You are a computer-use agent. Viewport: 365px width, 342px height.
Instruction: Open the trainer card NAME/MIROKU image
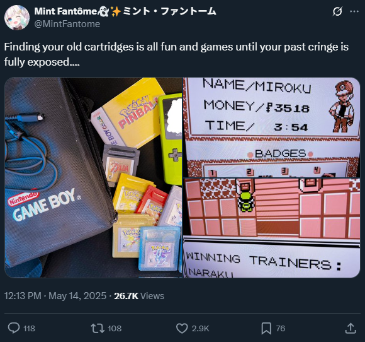[271, 127]
